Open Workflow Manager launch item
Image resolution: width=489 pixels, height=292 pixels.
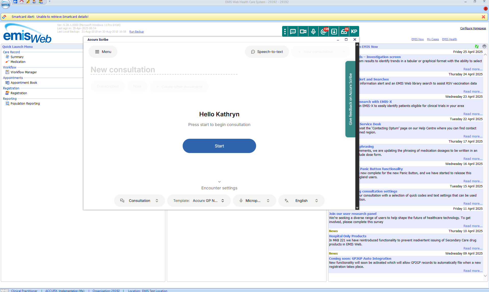pos(23,72)
